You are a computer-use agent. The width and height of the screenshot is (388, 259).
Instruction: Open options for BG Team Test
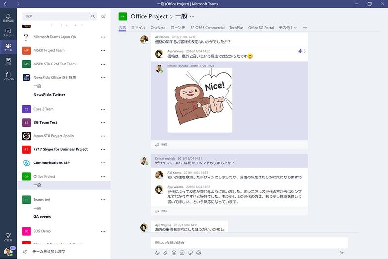point(103,122)
